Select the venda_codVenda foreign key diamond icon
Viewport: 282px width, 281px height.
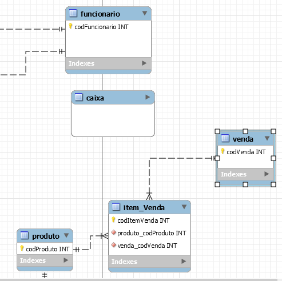point(113,245)
